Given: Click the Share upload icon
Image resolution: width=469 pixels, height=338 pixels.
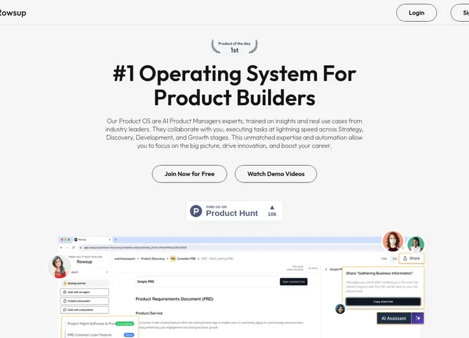Looking at the screenshot, I should pyautogui.click(x=405, y=258).
